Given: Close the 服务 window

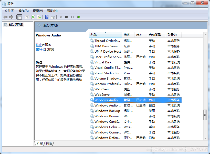Looking at the screenshot, I should (x=202, y=3).
